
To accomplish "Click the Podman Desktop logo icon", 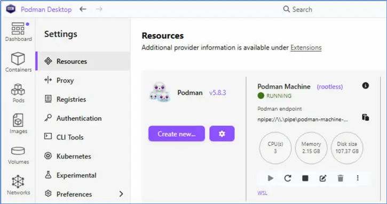I will click(11, 10).
